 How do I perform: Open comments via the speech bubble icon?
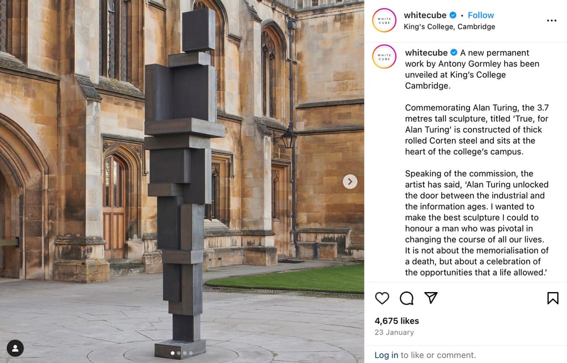pos(407,298)
